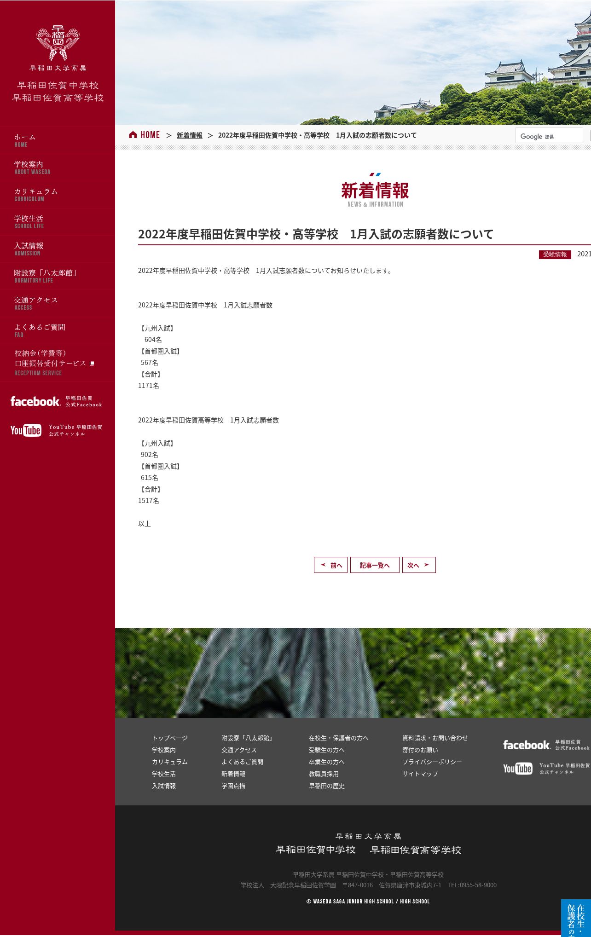Click the blue 在校生・保護者 floating banner

coord(576,918)
